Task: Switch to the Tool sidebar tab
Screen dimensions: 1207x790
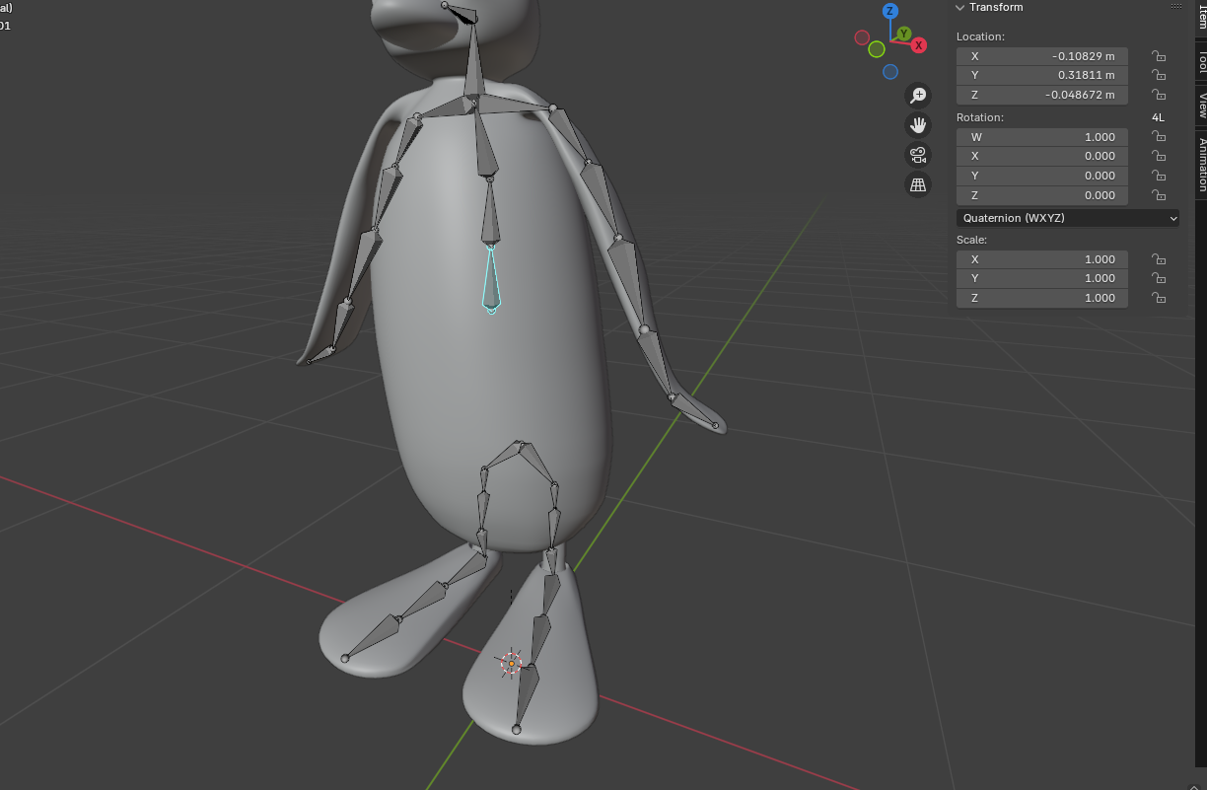Action: click(1201, 62)
